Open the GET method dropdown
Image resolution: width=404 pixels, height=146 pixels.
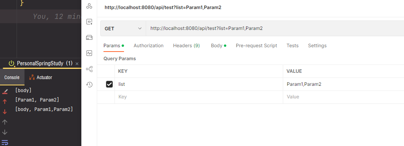(123, 28)
